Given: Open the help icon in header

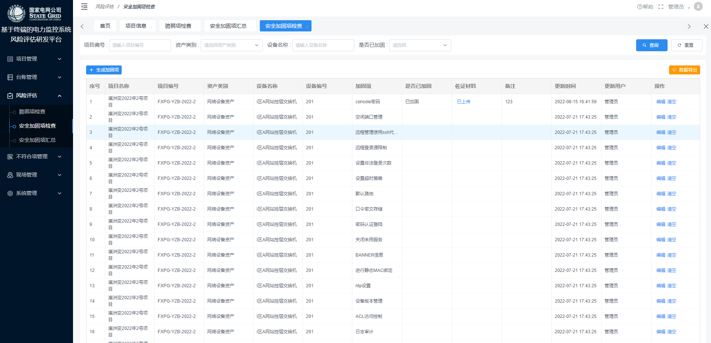Looking at the screenshot, I should click(639, 7).
